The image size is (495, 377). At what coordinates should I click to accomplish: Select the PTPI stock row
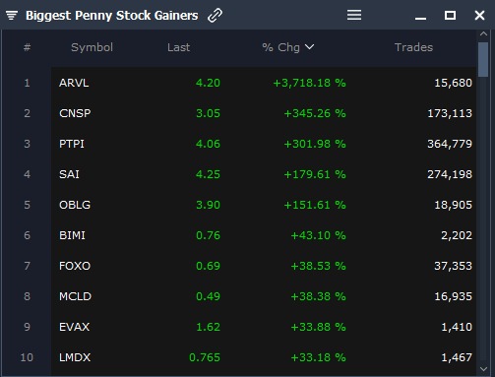(x=264, y=144)
